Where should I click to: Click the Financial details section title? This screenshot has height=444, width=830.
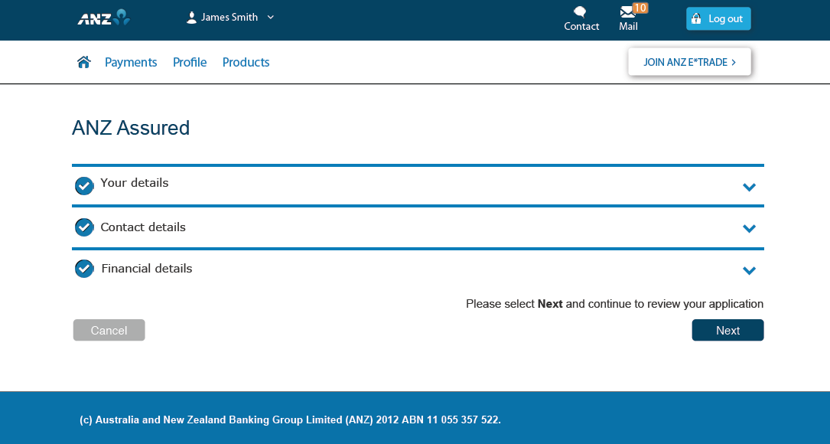pos(147,269)
